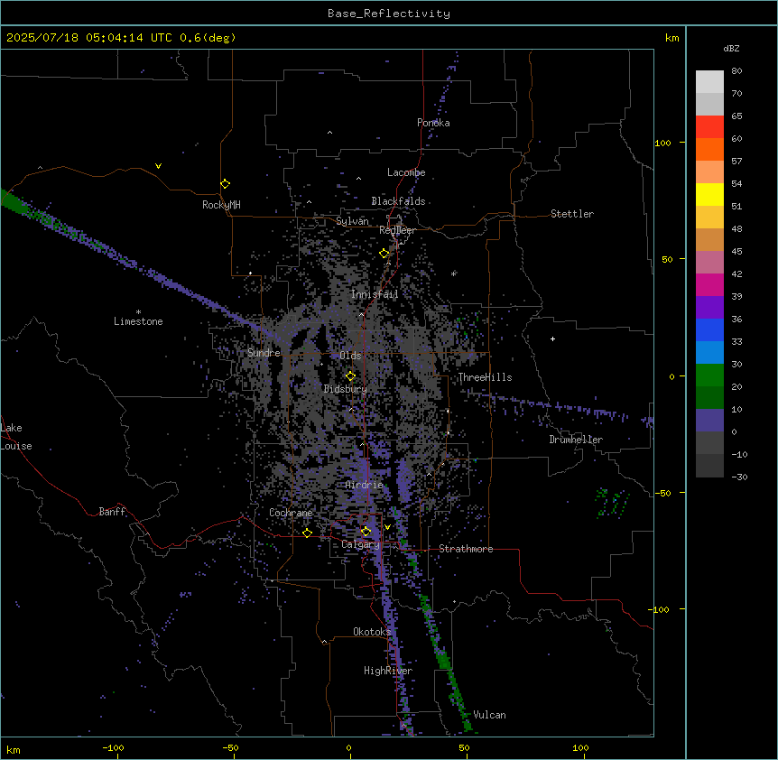Screen dimensions: 778x760
Task: Select the orange 57-60 dBZ legend swatch
Action: (x=709, y=149)
